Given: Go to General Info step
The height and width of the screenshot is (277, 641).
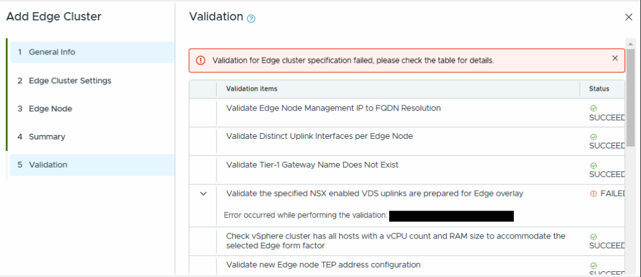Looking at the screenshot, I should coord(52,52).
